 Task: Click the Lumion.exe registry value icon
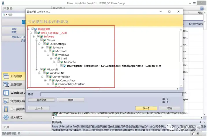coord(65,66)
